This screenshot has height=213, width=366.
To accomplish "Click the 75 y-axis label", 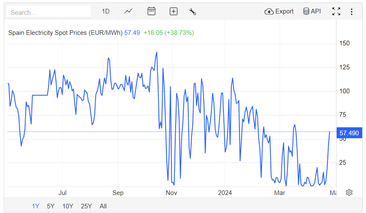I will tap(343, 115).
